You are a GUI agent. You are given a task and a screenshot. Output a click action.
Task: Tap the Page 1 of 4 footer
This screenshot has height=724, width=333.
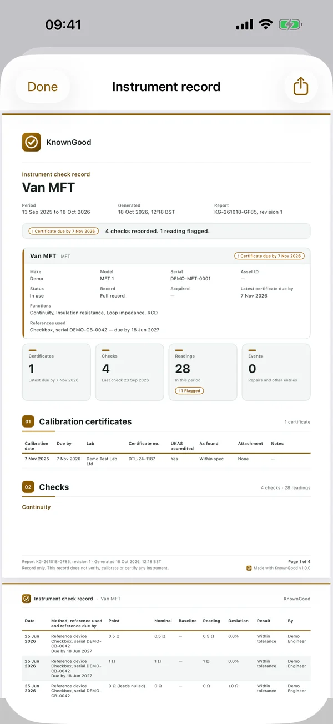point(299,562)
